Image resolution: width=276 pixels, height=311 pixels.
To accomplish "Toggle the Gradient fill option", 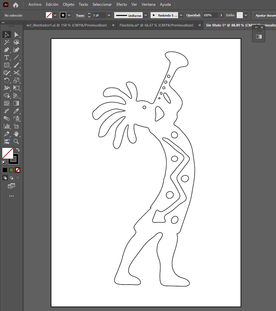I will tap(11, 170).
